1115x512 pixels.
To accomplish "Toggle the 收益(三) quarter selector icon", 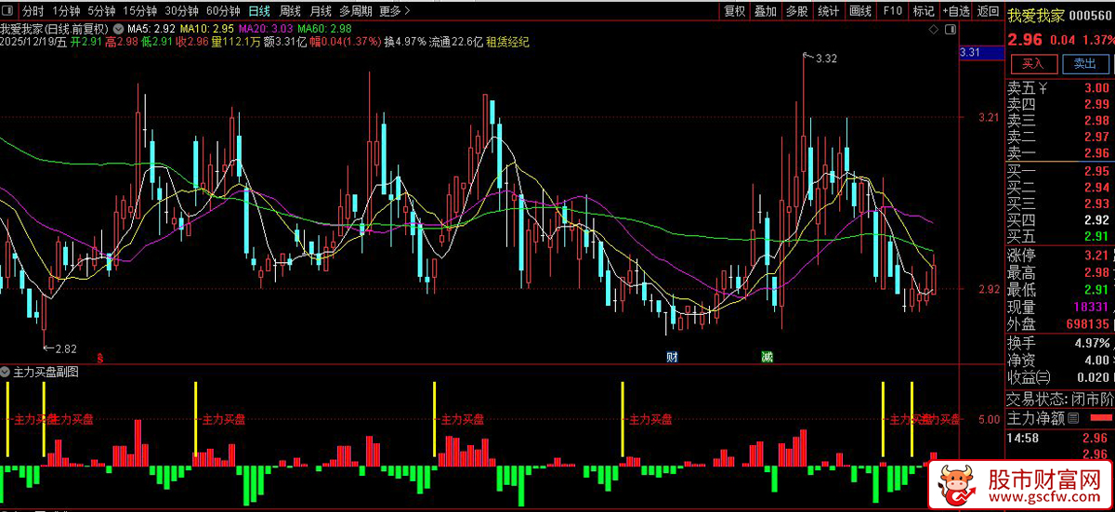I will [x=1044, y=377].
